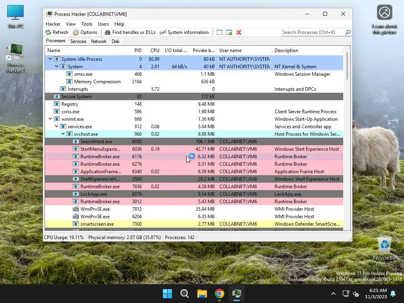Click the Secure System process icon
The image size is (404, 303).
click(x=57, y=96)
